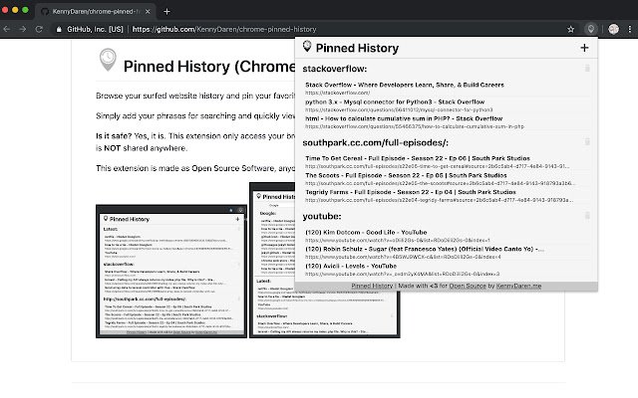Add new pin with plus icon
The image size is (638, 398).
coord(584,48)
